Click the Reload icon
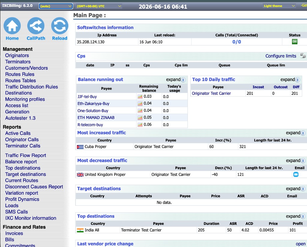 pos(60,26)
